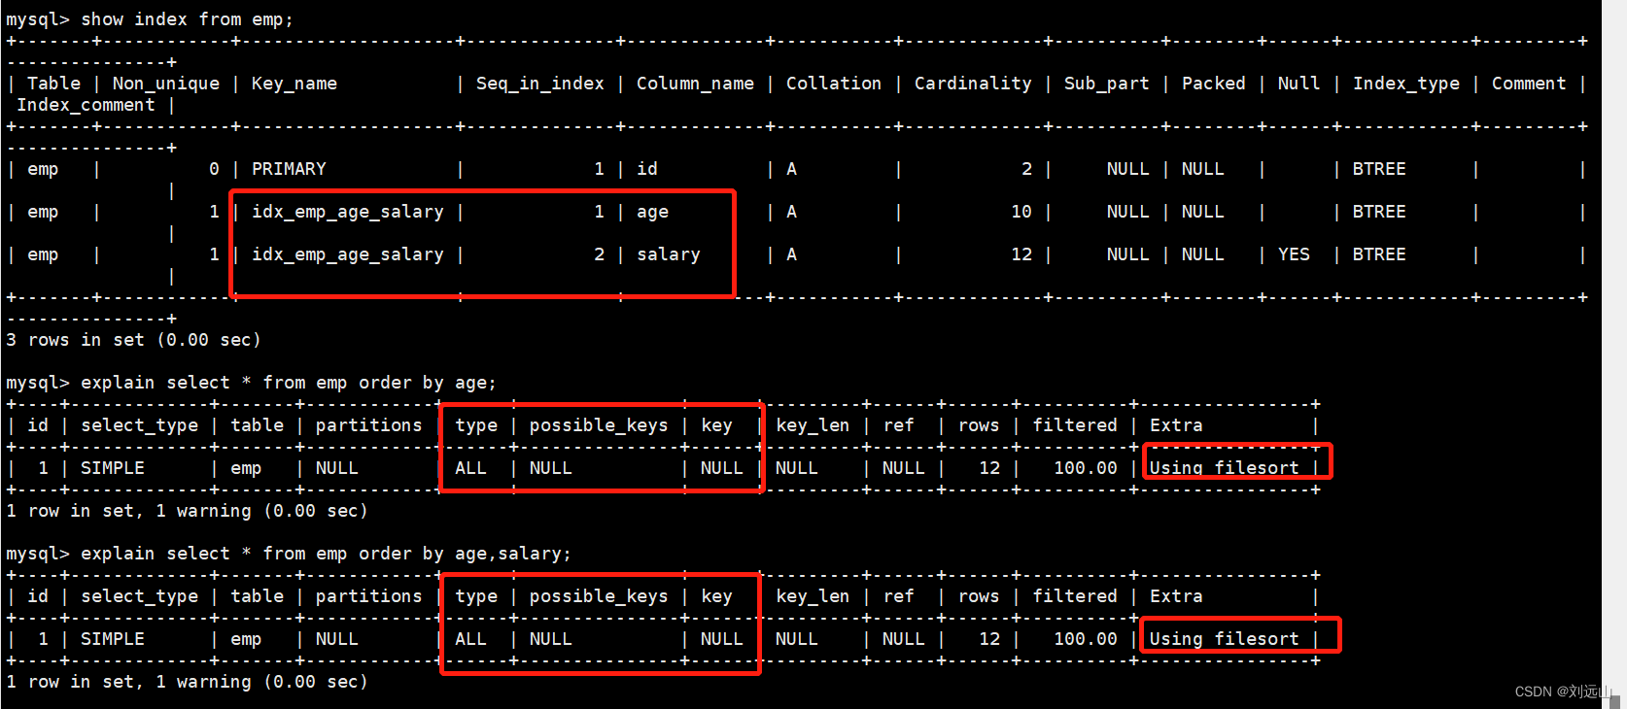Click 'select_type' header in order-by-age result
The height and width of the screenshot is (709, 1627).
tap(139, 425)
